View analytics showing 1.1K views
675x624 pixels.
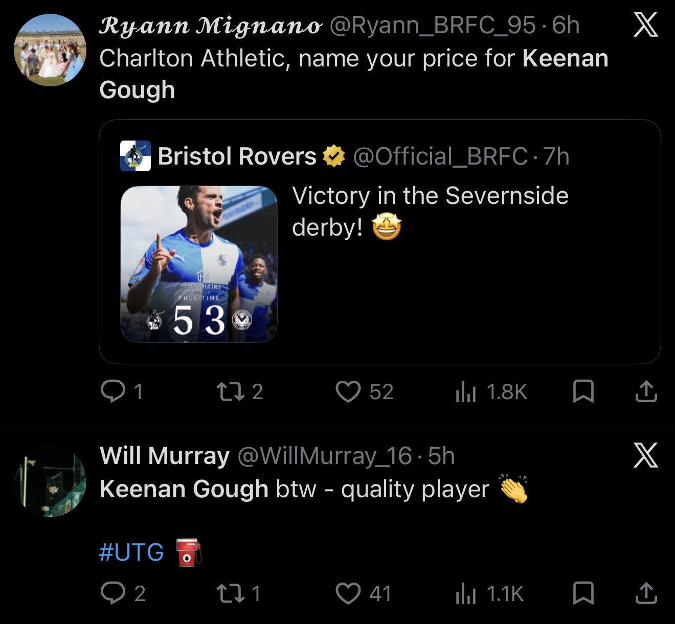tap(489, 593)
